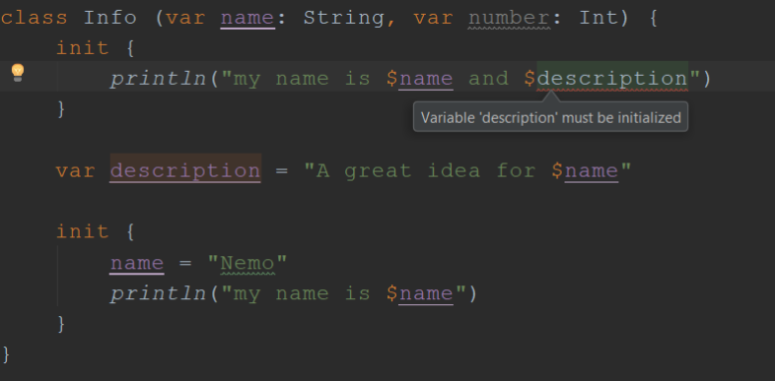Click the first init keyword
The image size is (775, 381).
83,48
